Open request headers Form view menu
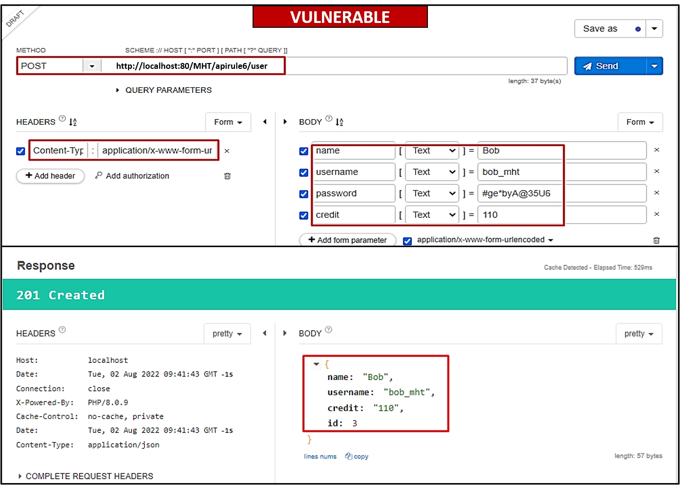Image resolution: width=680 pixels, height=485 pixels. tap(228, 122)
